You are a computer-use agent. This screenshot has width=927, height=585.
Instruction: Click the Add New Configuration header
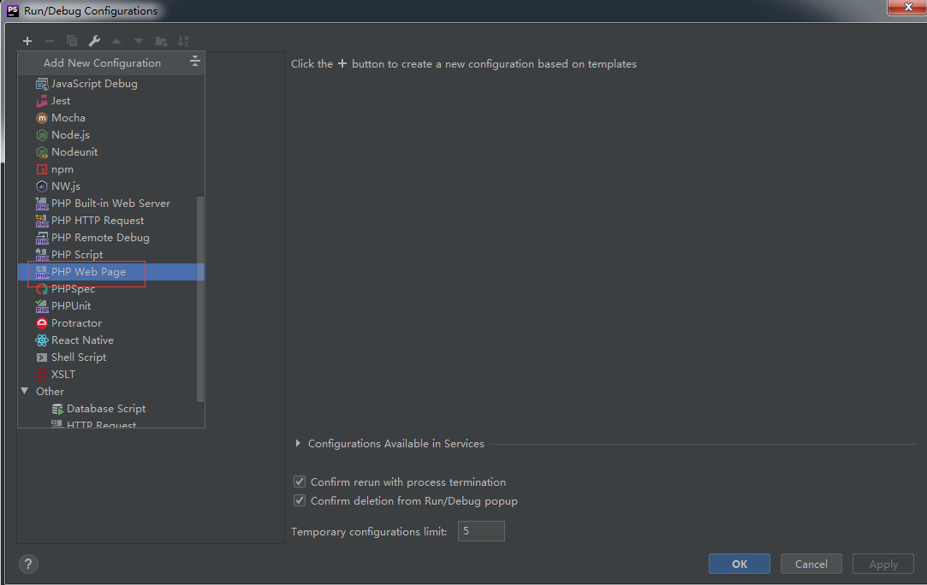(x=102, y=62)
